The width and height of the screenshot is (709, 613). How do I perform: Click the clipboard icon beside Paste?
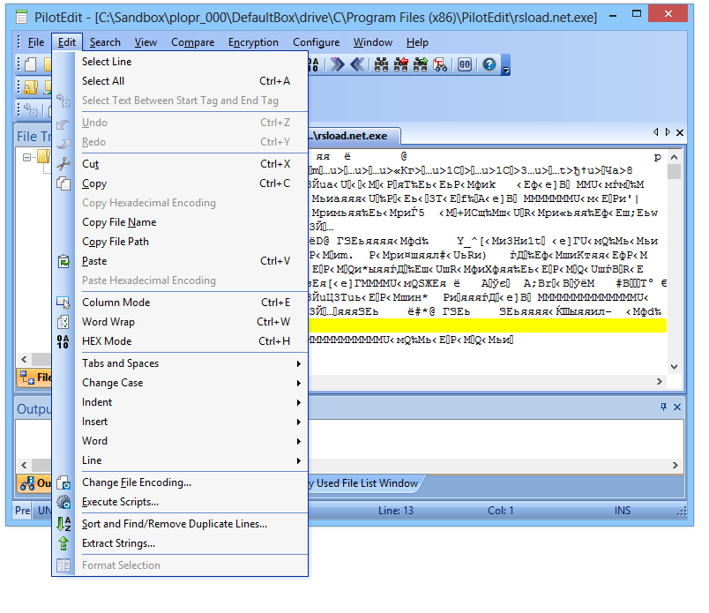63,261
